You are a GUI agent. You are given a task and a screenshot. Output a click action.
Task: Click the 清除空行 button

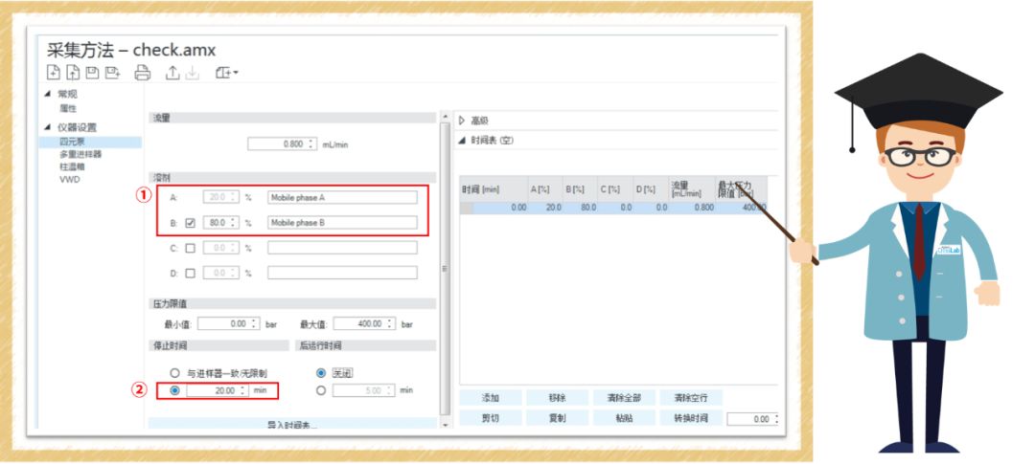click(691, 398)
